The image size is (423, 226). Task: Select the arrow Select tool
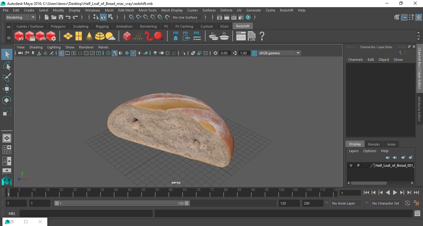point(7,54)
